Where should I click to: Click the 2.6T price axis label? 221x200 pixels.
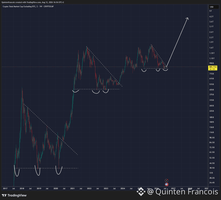point(211,32)
